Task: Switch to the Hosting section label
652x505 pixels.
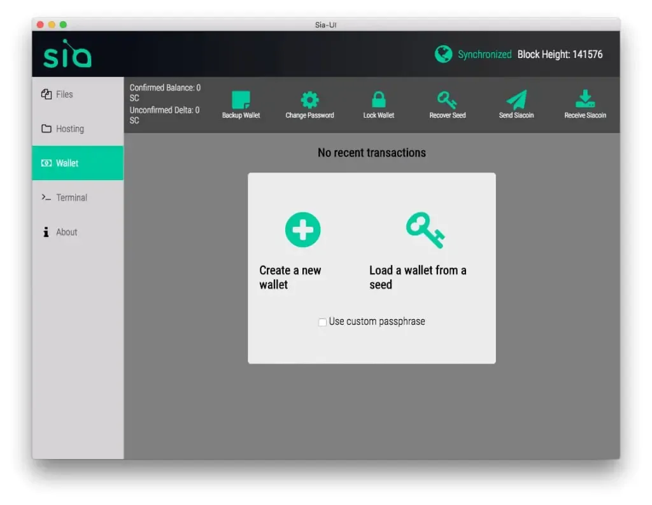Action: [70, 129]
